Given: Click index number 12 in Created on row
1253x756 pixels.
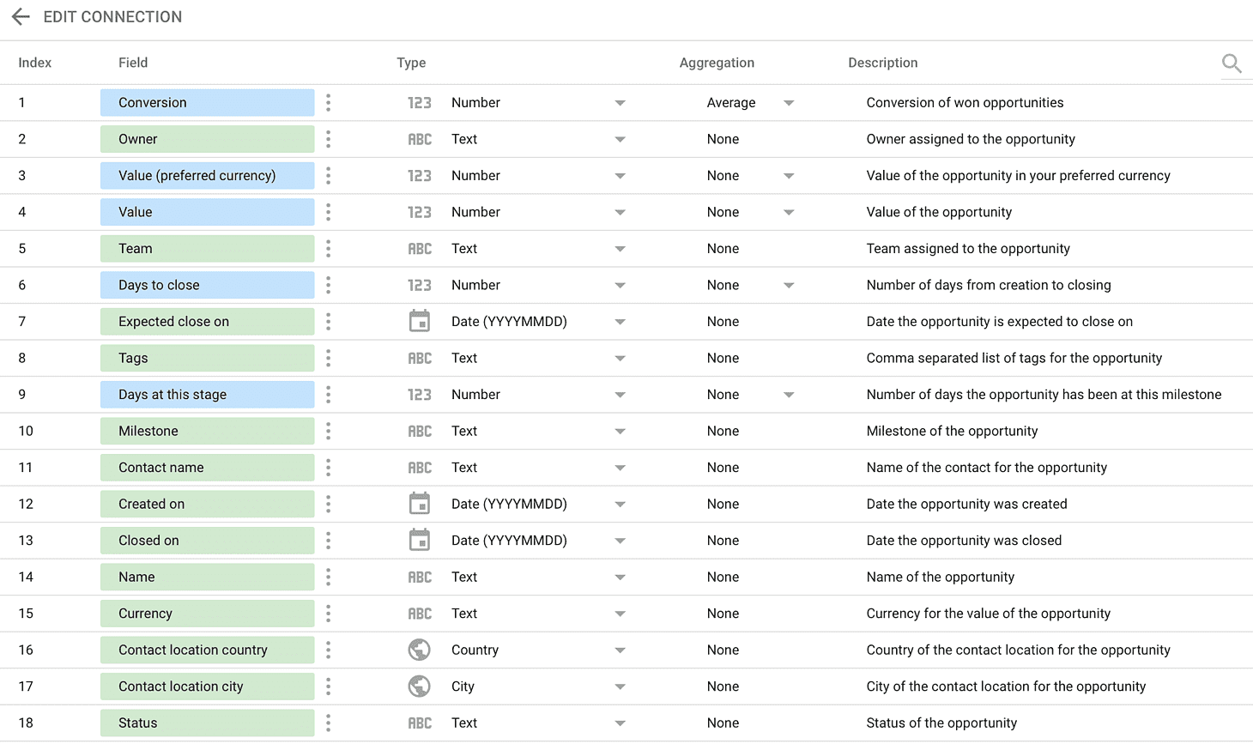Looking at the screenshot, I should click(x=26, y=504).
